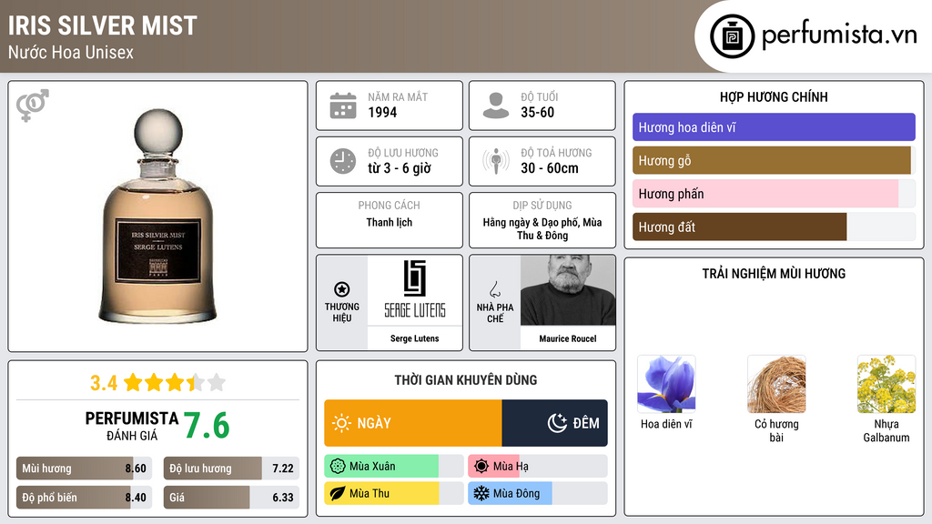Click the Maurice Roucel portrait photo
The width and height of the screenshot is (932, 524).
click(568, 290)
